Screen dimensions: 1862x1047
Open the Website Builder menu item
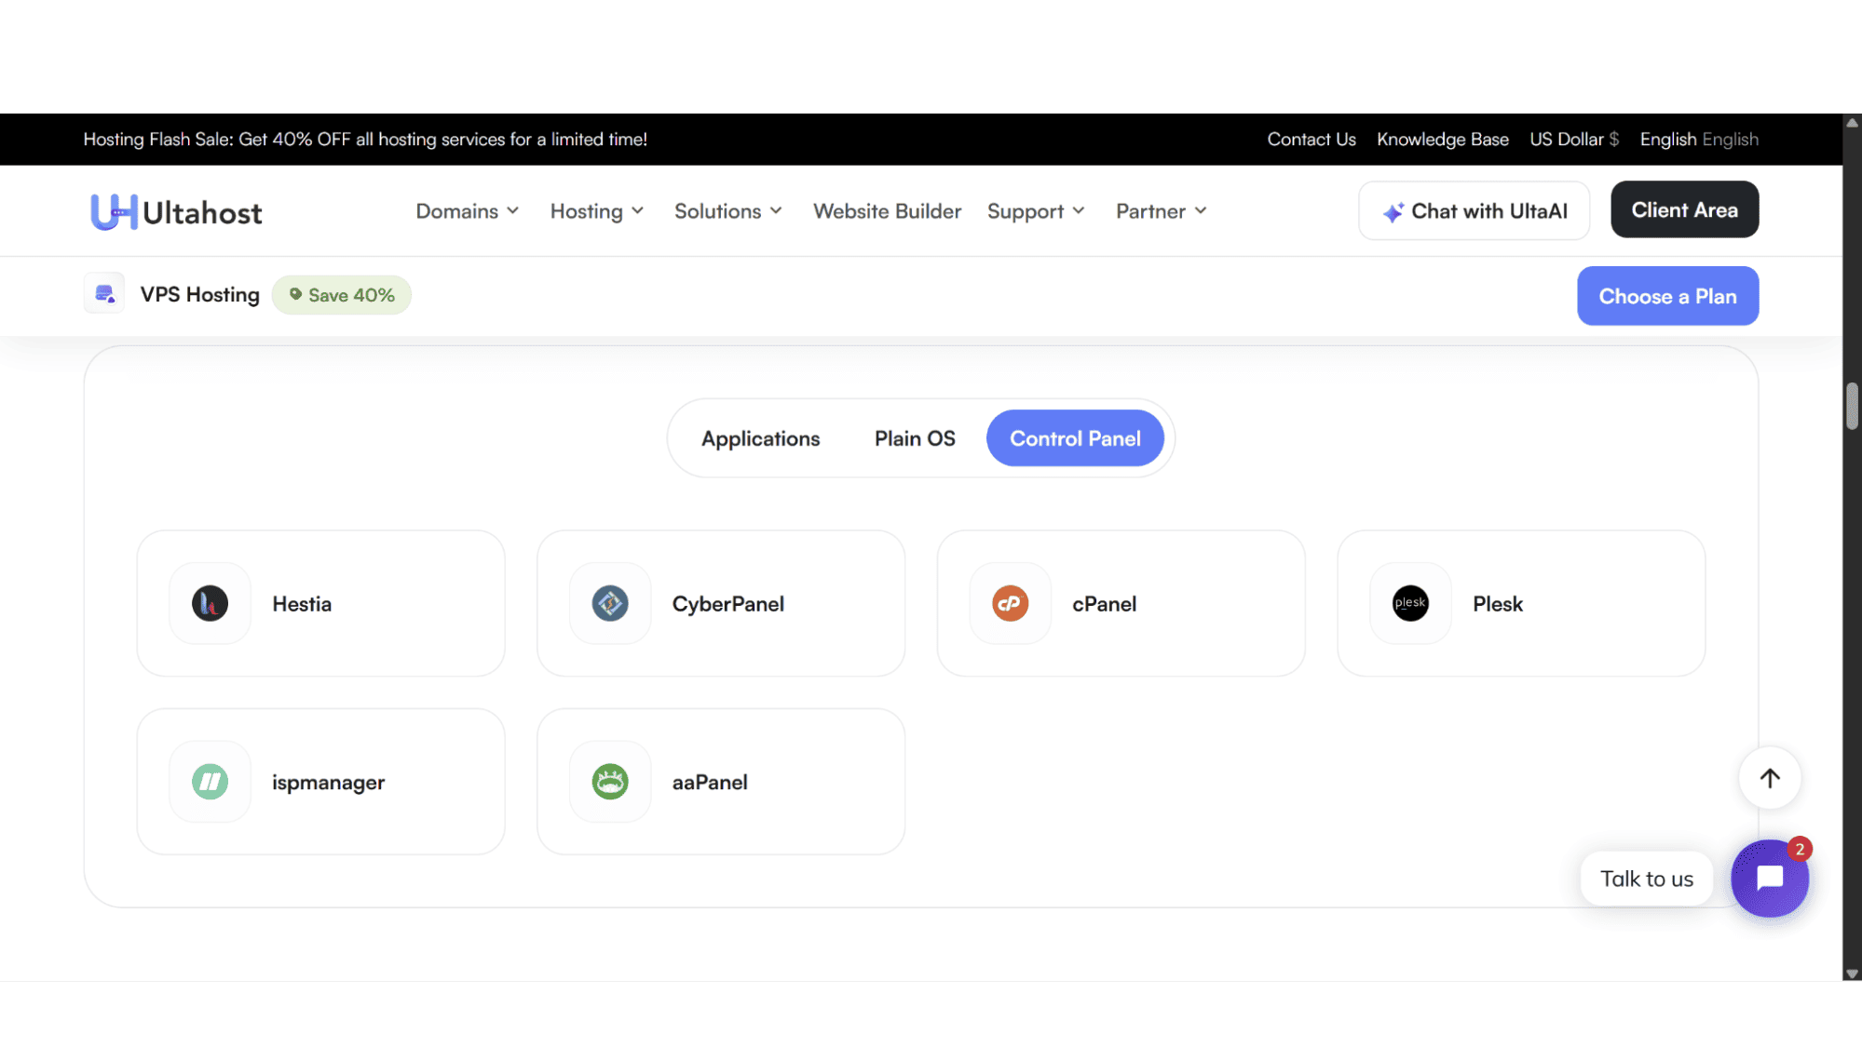coord(887,211)
